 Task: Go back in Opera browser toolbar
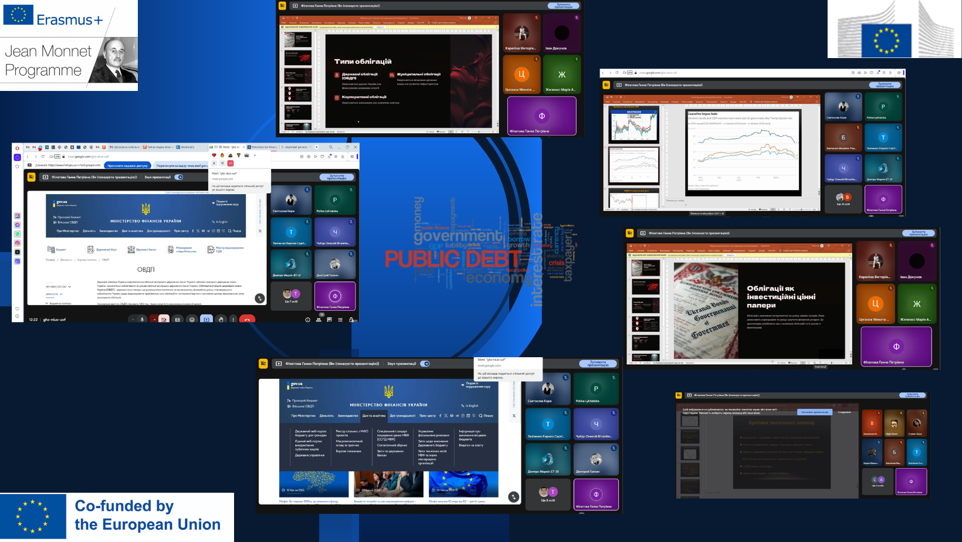[x=28, y=157]
